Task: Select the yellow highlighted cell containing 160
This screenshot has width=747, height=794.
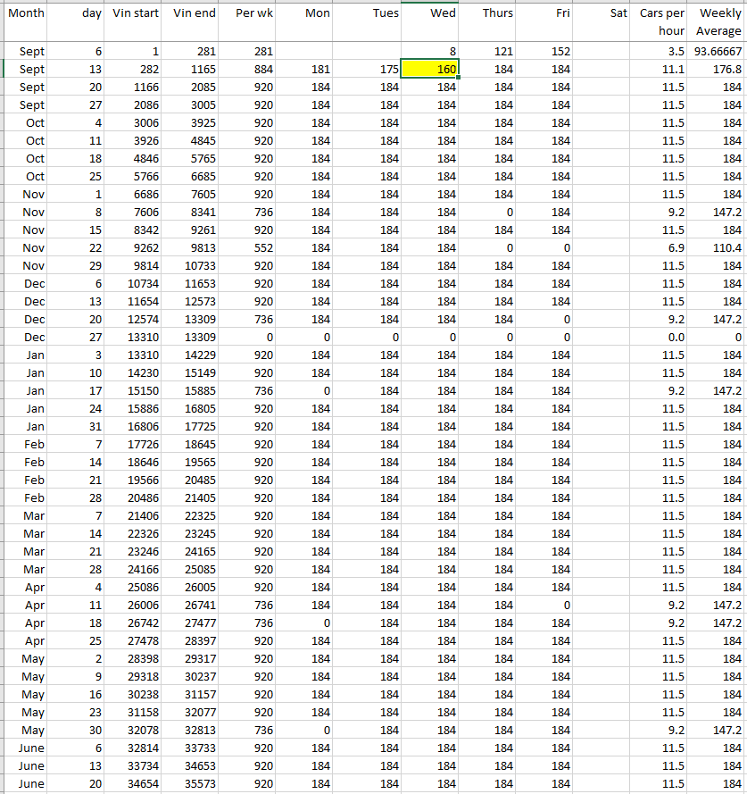Action: (430, 69)
